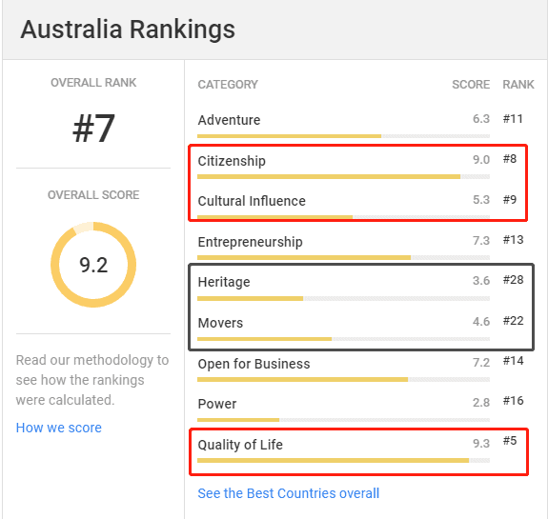Click the 9.2 overall score ring
Screen dimensions: 548x519
[x=93, y=265]
